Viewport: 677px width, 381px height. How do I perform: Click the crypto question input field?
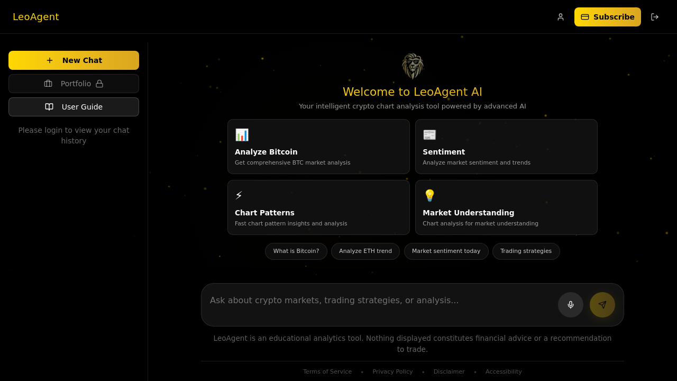pyautogui.click(x=370, y=300)
